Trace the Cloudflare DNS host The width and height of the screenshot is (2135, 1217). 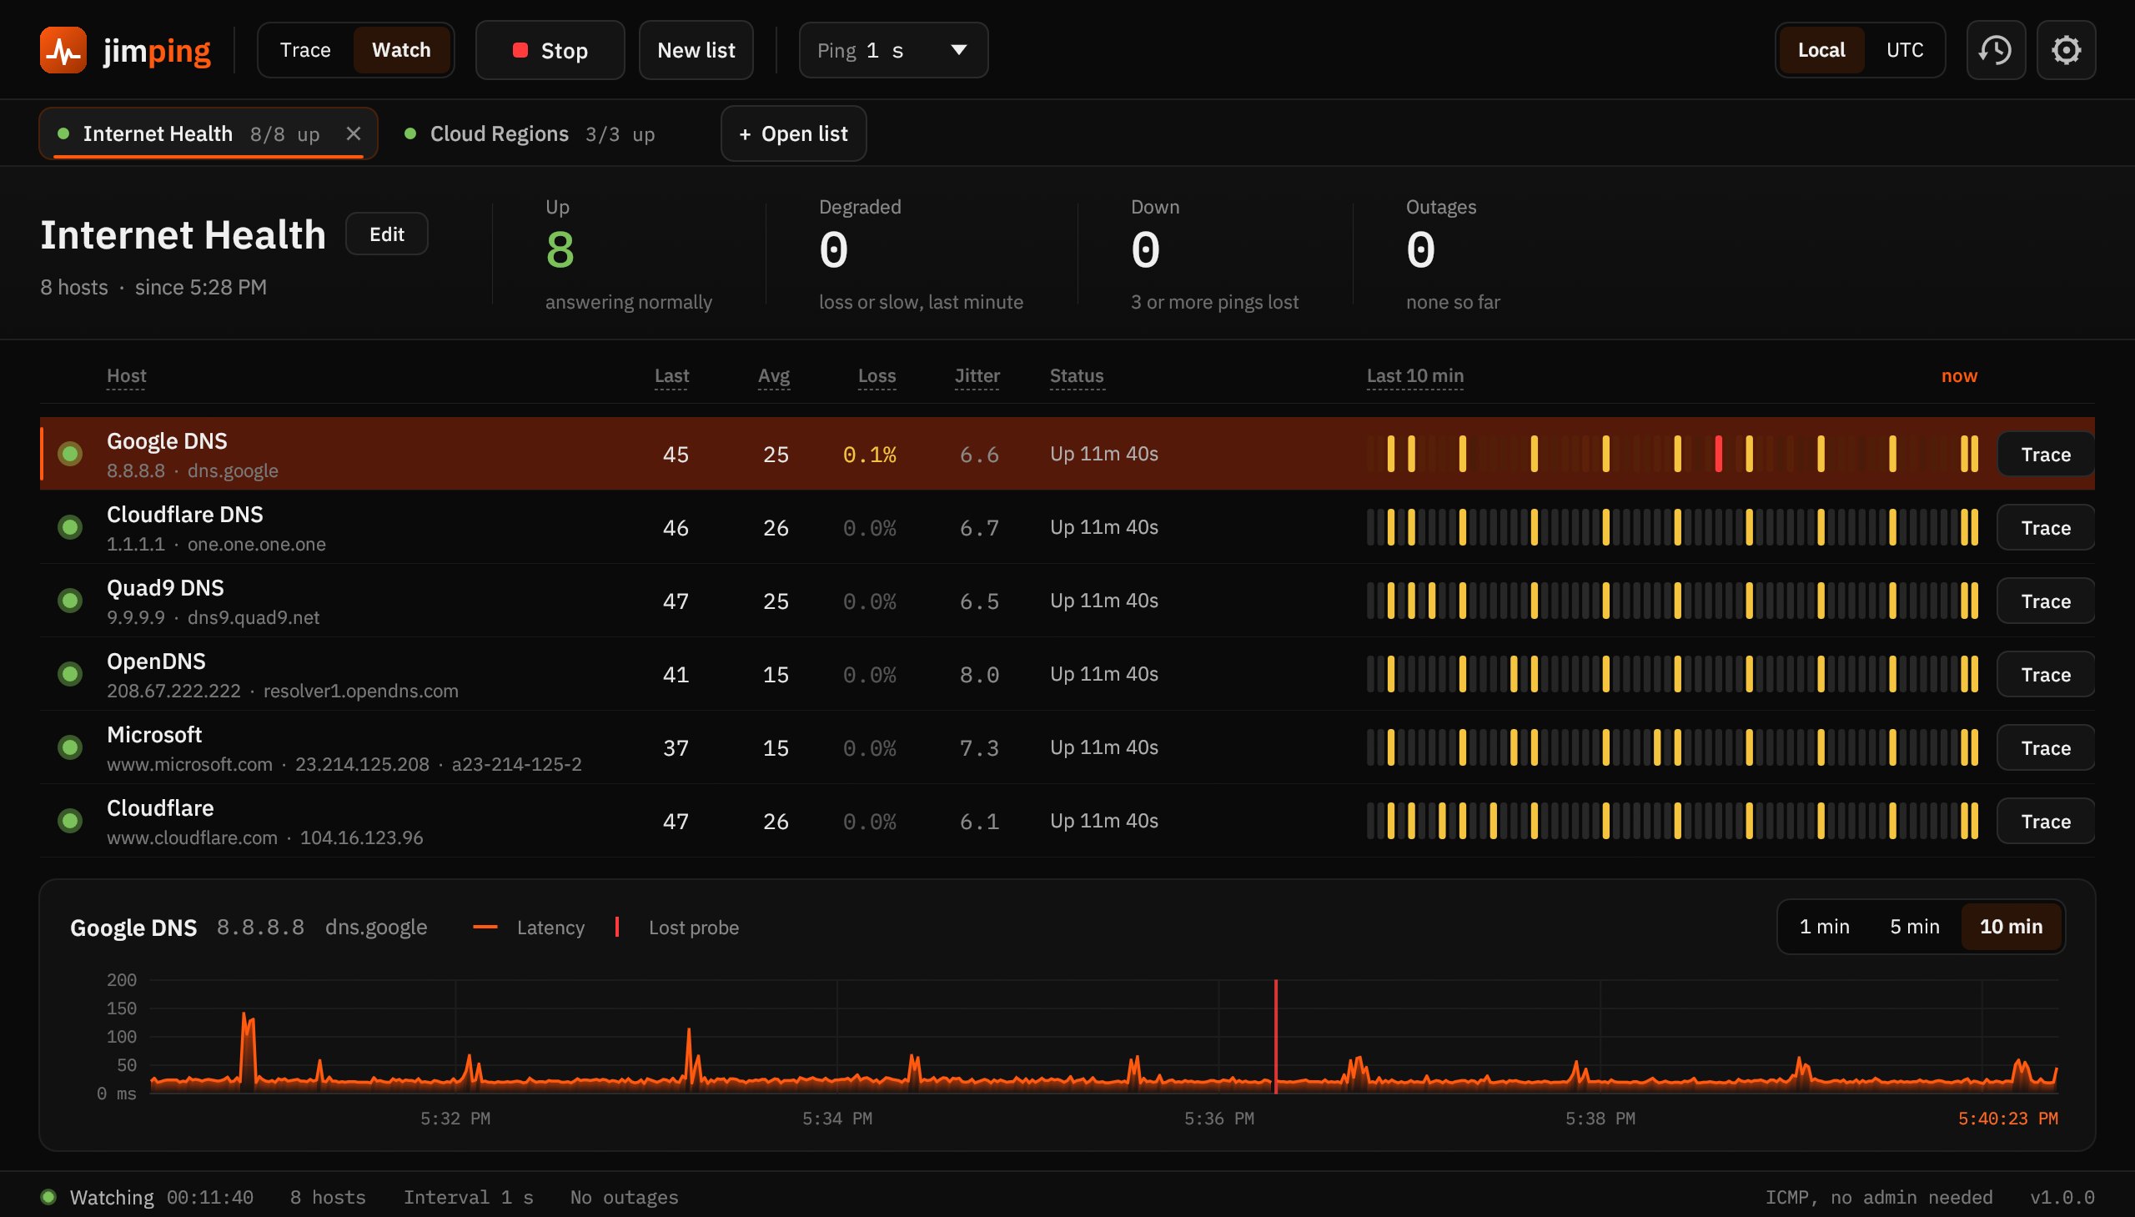2046,527
